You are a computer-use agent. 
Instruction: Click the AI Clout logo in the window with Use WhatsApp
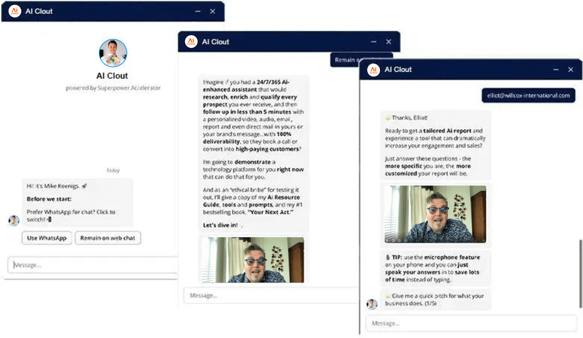tap(15, 11)
